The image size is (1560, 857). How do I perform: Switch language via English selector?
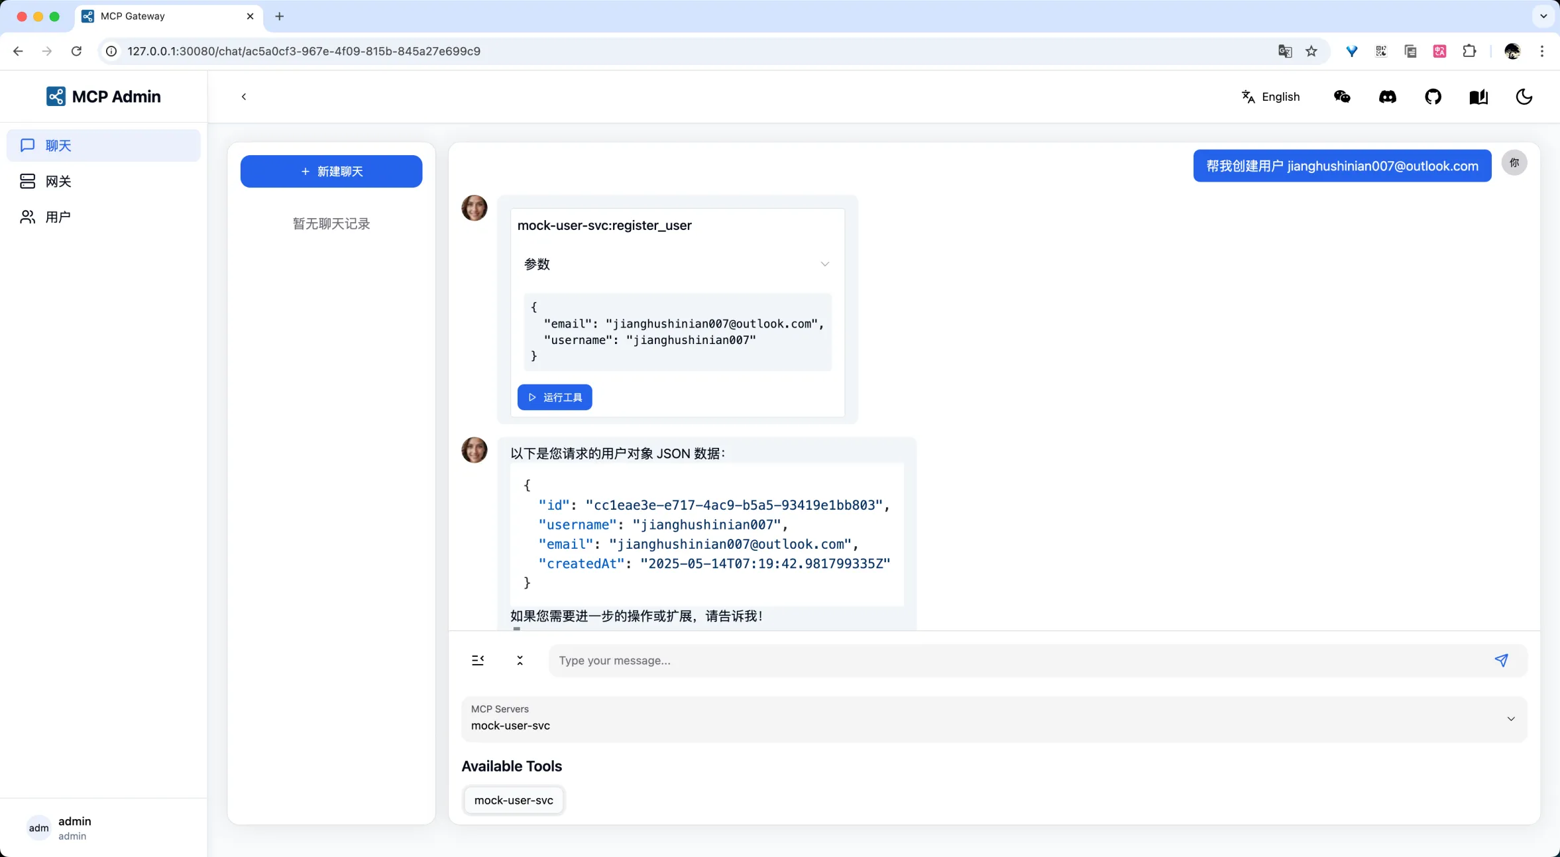coord(1270,97)
